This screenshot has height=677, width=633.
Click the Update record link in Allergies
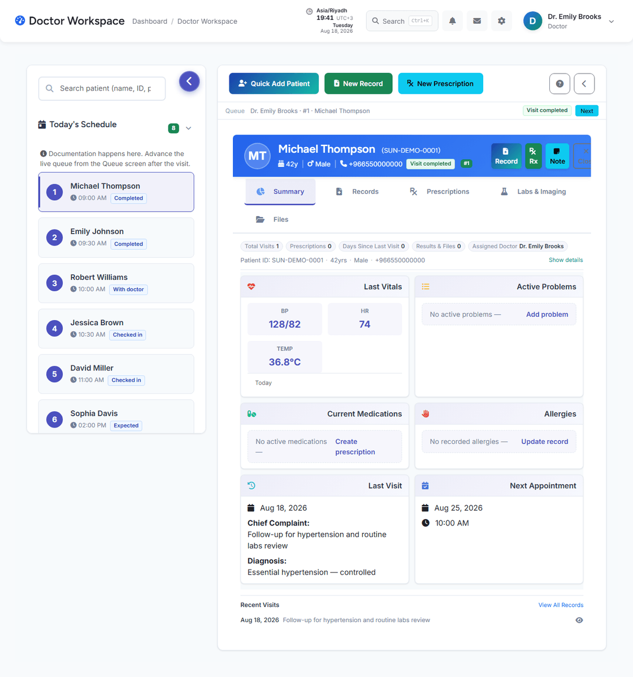tap(544, 441)
